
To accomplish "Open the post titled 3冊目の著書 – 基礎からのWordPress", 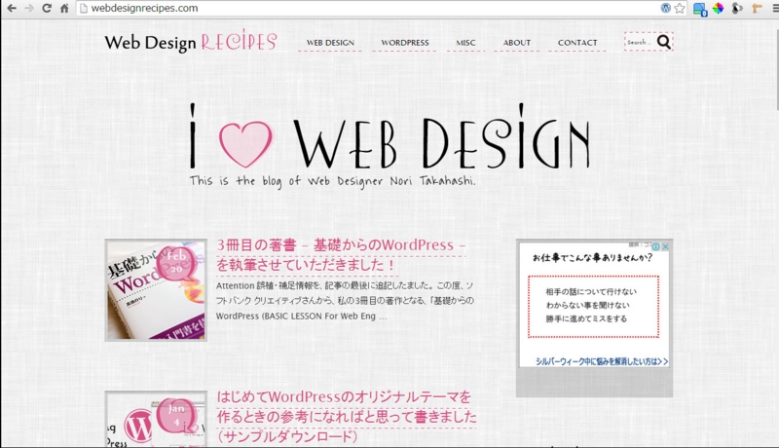I will [x=341, y=255].
